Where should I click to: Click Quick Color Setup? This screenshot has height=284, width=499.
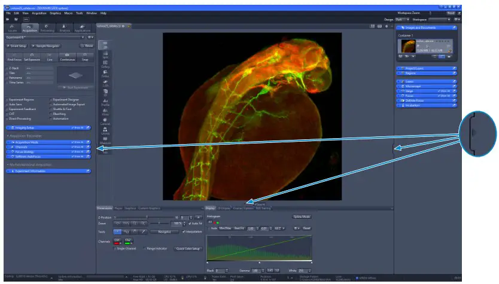pos(188,249)
